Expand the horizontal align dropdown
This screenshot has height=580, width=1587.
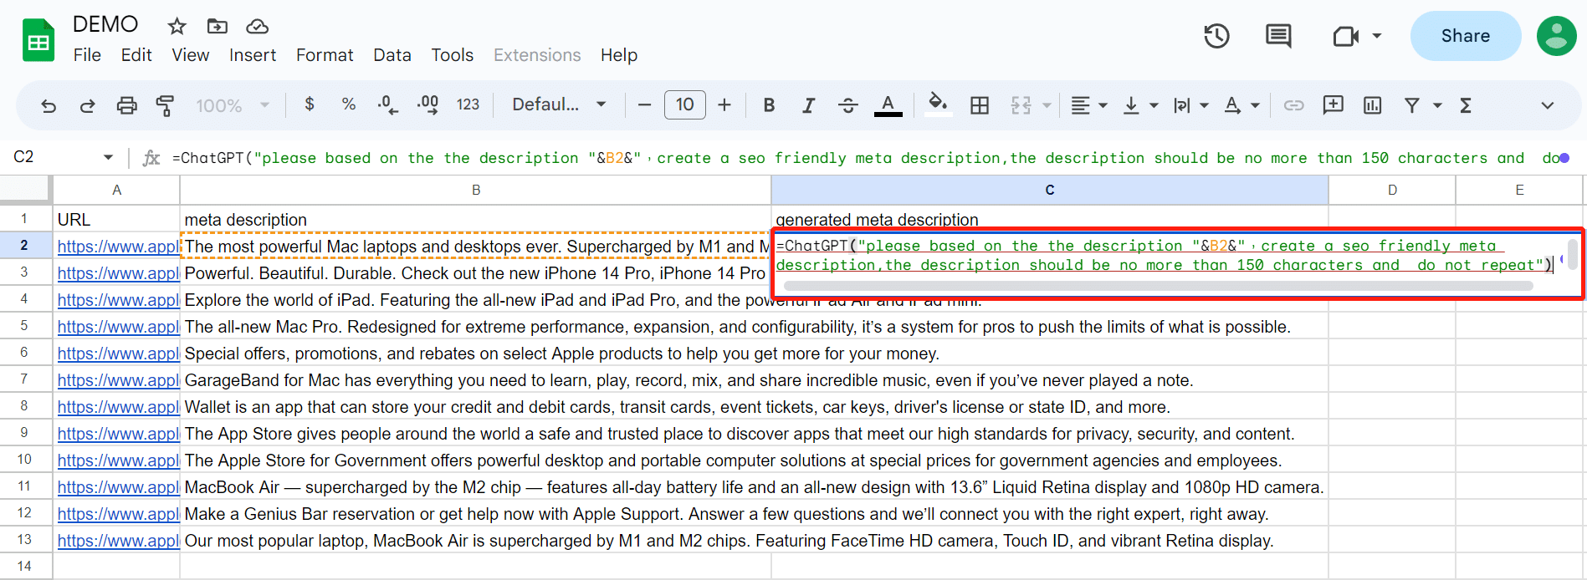(1089, 105)
